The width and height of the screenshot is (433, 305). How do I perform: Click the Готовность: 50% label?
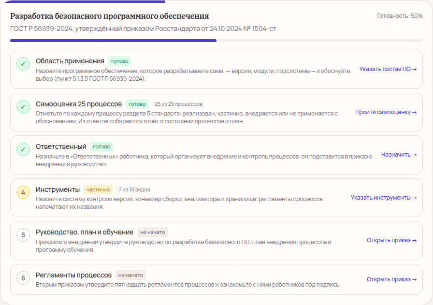pos(400,16)
